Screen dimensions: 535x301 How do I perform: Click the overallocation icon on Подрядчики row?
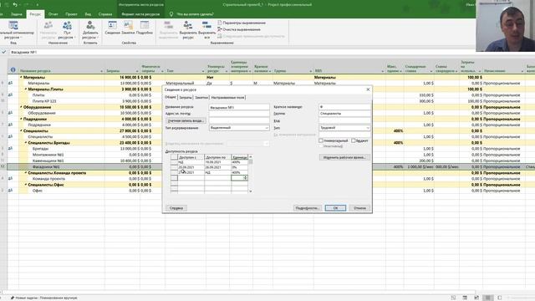(x=10, y=125)
